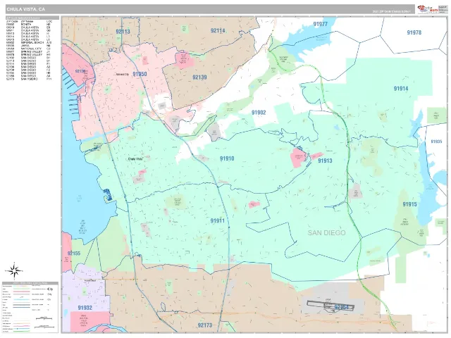
Task: Click the 92154 label over the airfield
Action: tap(341, 307)
